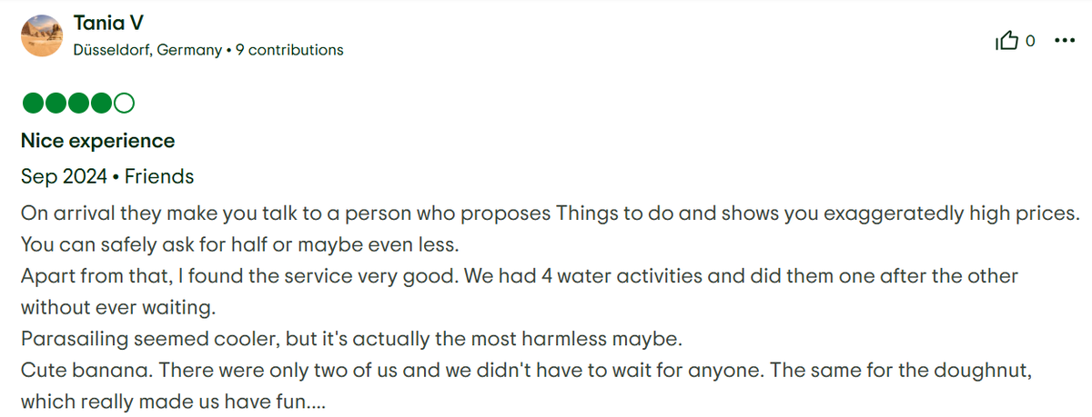1092x417 pixels.
Task: Click the 9 contributions text
Action: click(x=289, y=50)
